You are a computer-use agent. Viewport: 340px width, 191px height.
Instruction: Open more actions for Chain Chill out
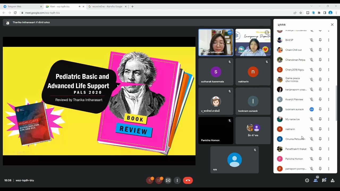click(329, 50)
